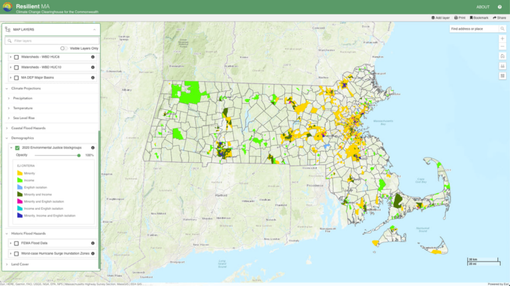Show info for Worst-case Hurricane Surge layer
Viewport: 510px width, 286px height.
(93, 254)
